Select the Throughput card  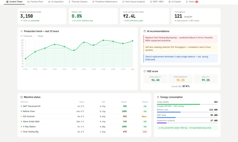point(196,16)
